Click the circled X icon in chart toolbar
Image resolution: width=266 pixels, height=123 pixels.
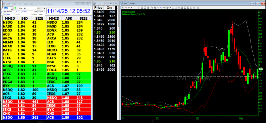[x=198, y=8]
